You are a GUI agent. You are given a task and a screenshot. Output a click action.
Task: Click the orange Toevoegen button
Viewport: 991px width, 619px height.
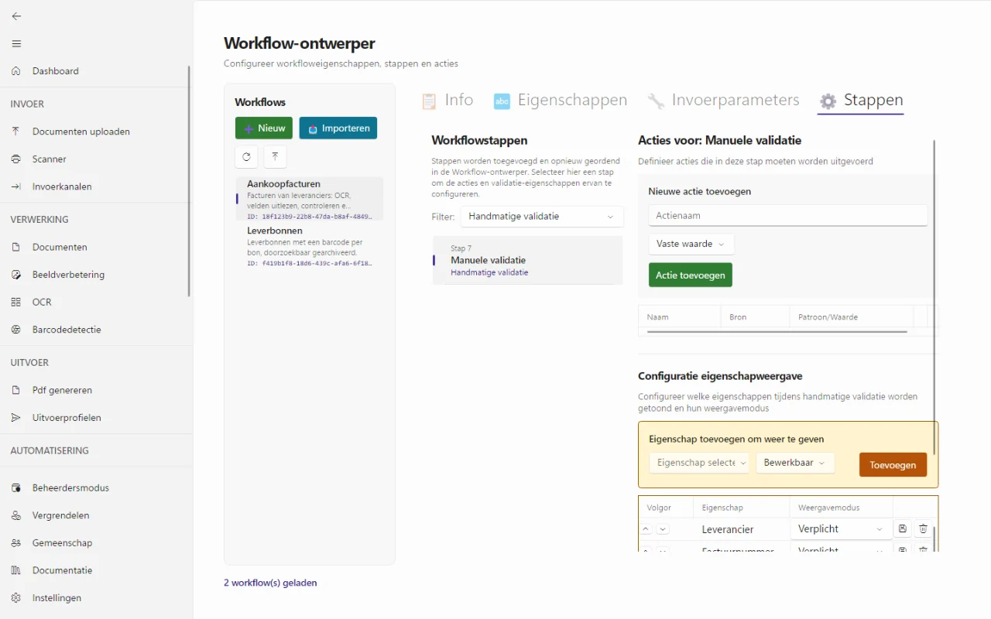893,465
